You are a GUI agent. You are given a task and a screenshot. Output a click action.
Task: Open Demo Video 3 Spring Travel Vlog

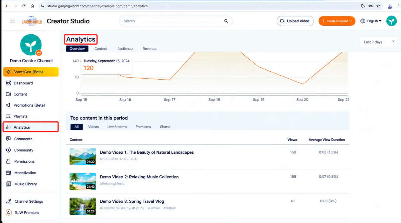(132, 201)
